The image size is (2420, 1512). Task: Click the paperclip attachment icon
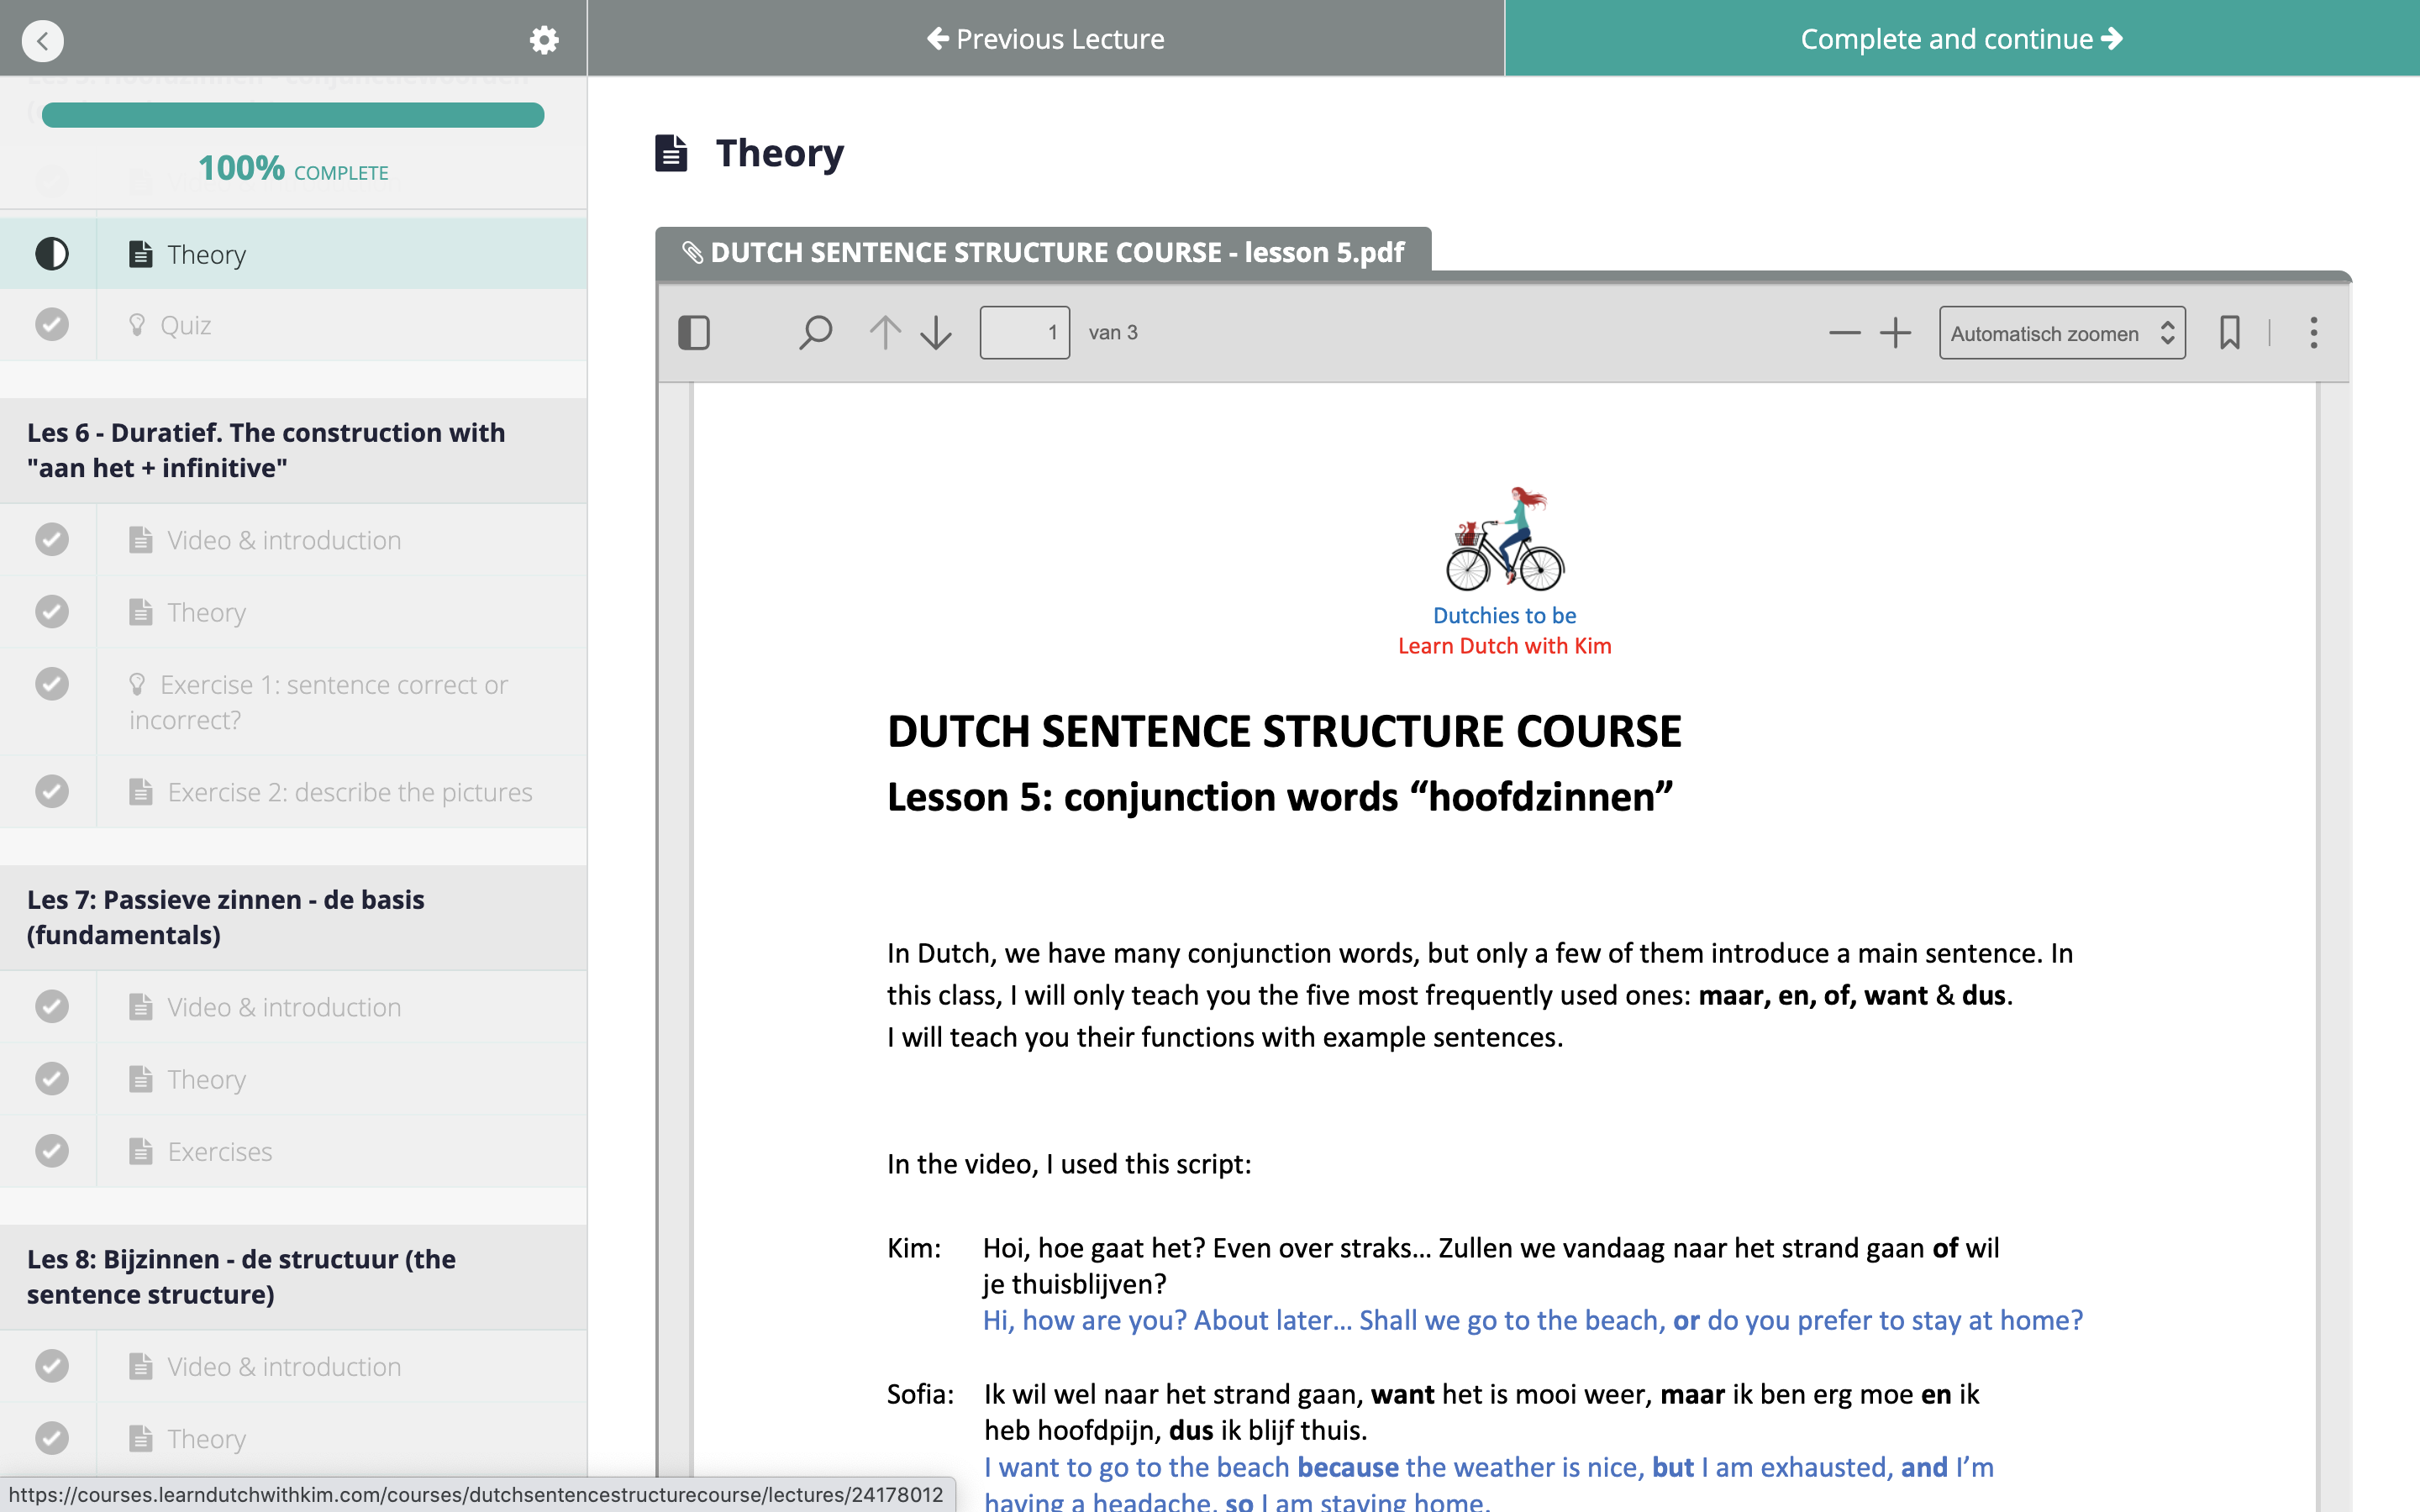pyautogui.click(x=692, y=252)
